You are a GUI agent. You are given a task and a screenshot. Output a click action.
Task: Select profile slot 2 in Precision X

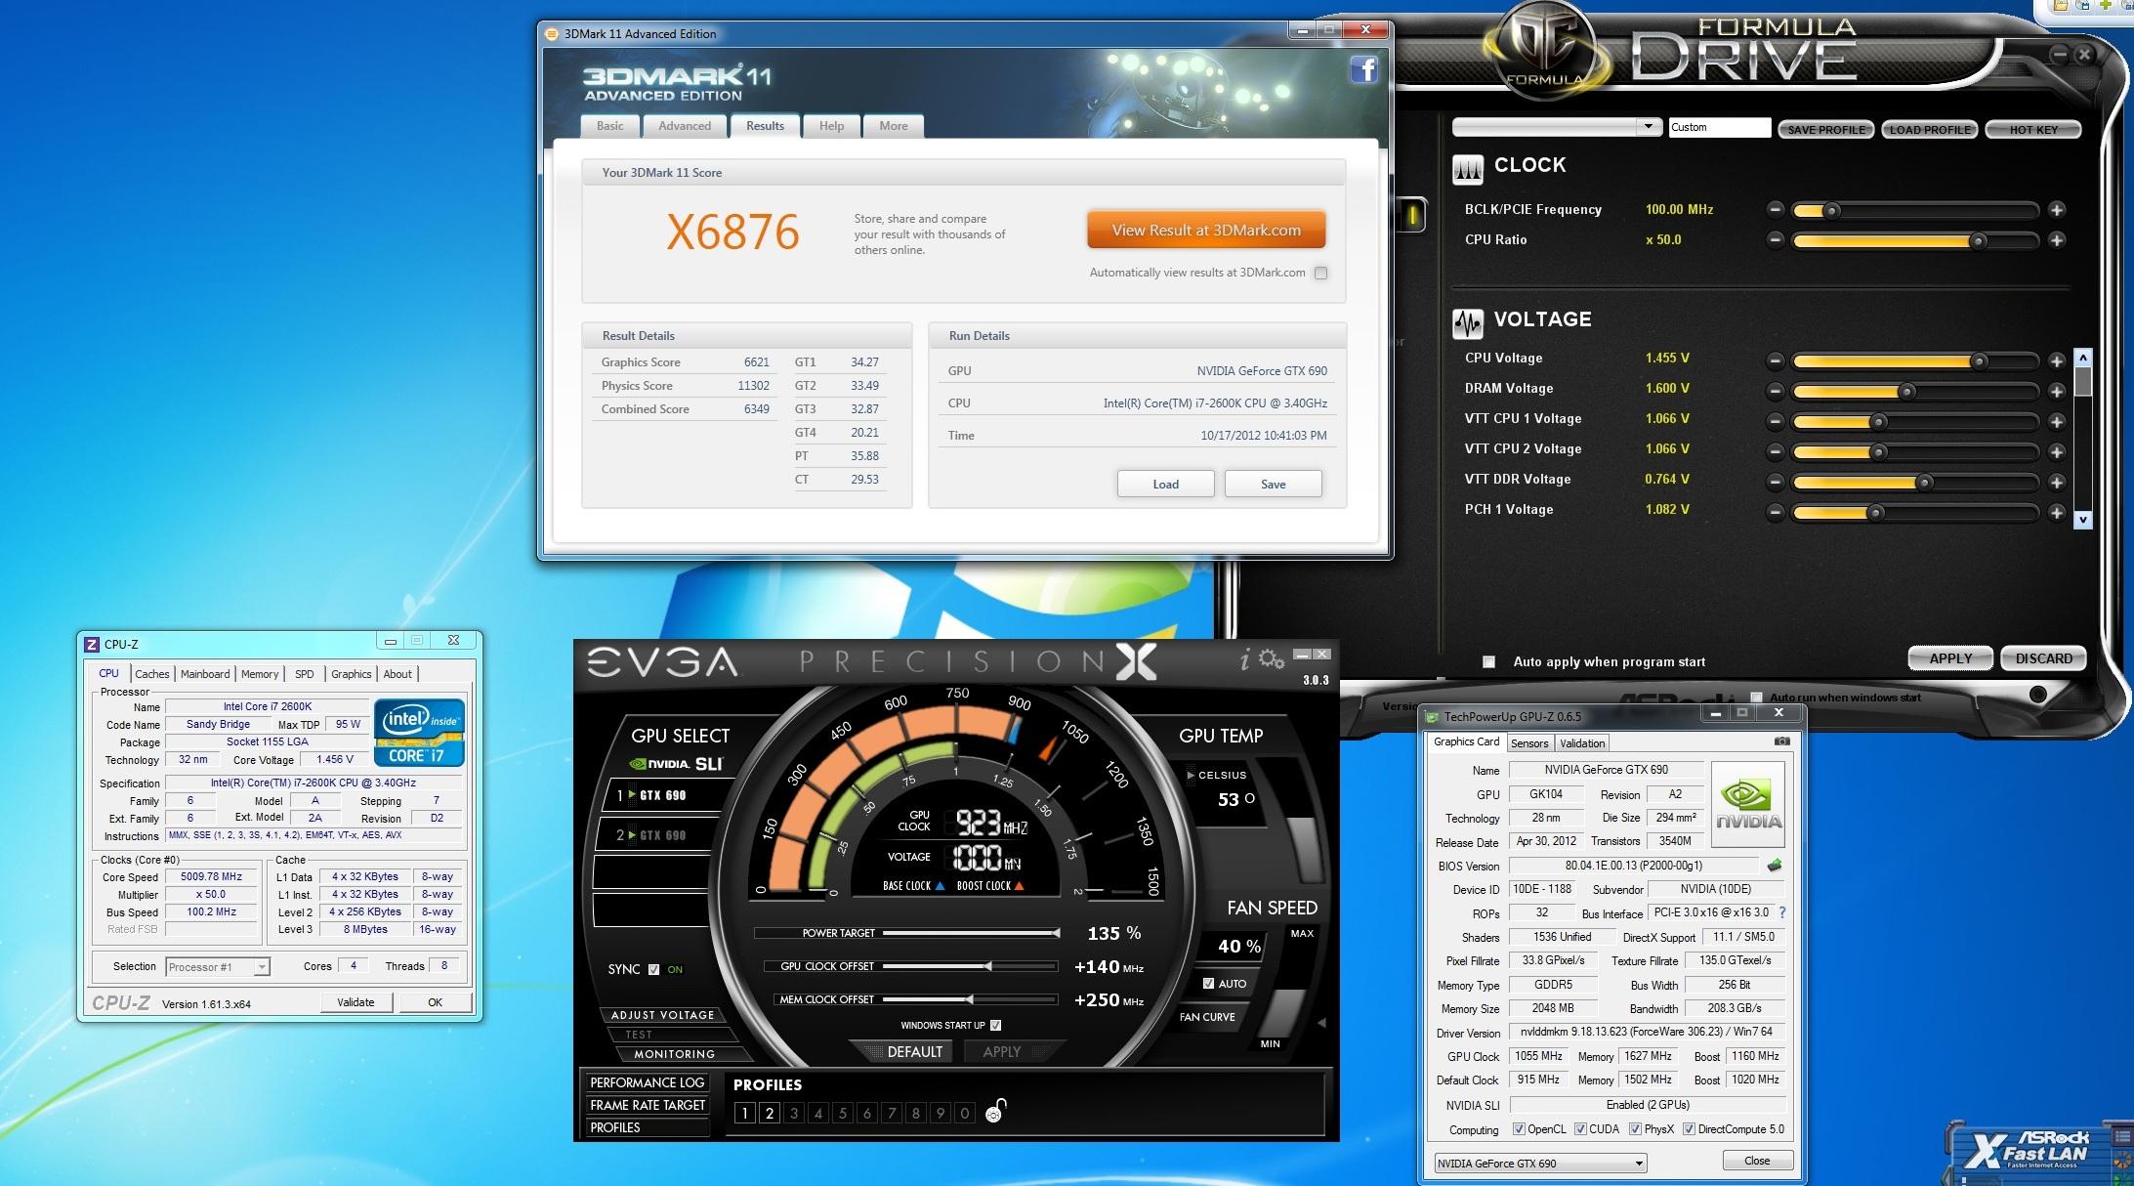770,1113
